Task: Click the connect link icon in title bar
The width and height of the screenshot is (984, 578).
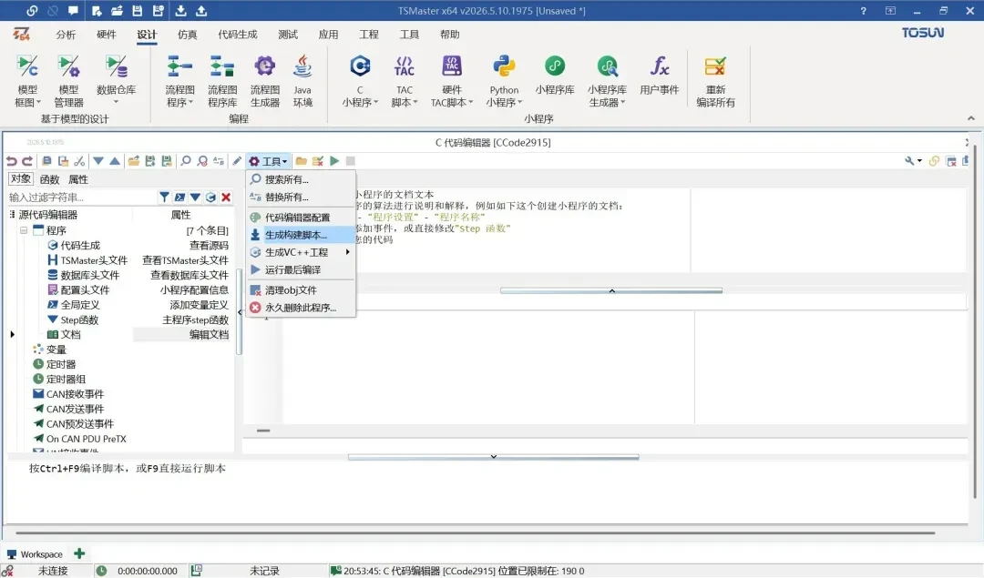Action: 32,11
